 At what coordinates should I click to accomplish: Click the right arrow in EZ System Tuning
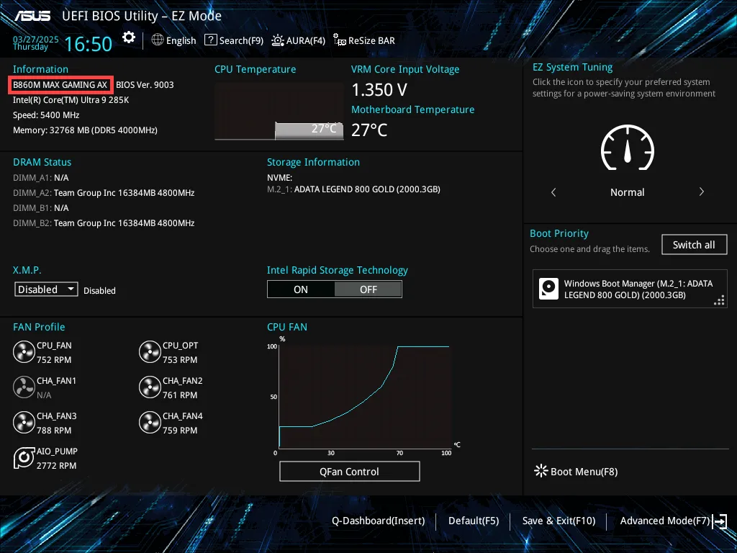point(702,192)
